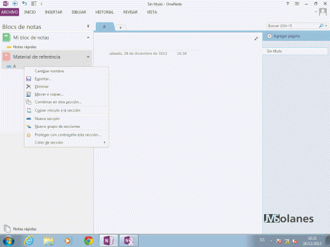Open the HISTORIAL ribbon tab
330x247 pixels.
pos(104,12)
